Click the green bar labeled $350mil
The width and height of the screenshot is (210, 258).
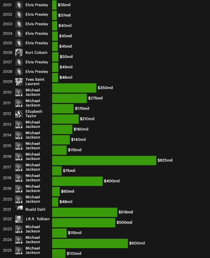pos(74,88)
